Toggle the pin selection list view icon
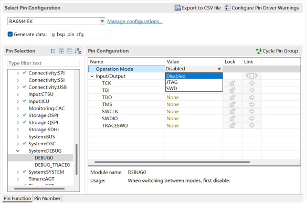306x203 pixels. coord(53,51)
